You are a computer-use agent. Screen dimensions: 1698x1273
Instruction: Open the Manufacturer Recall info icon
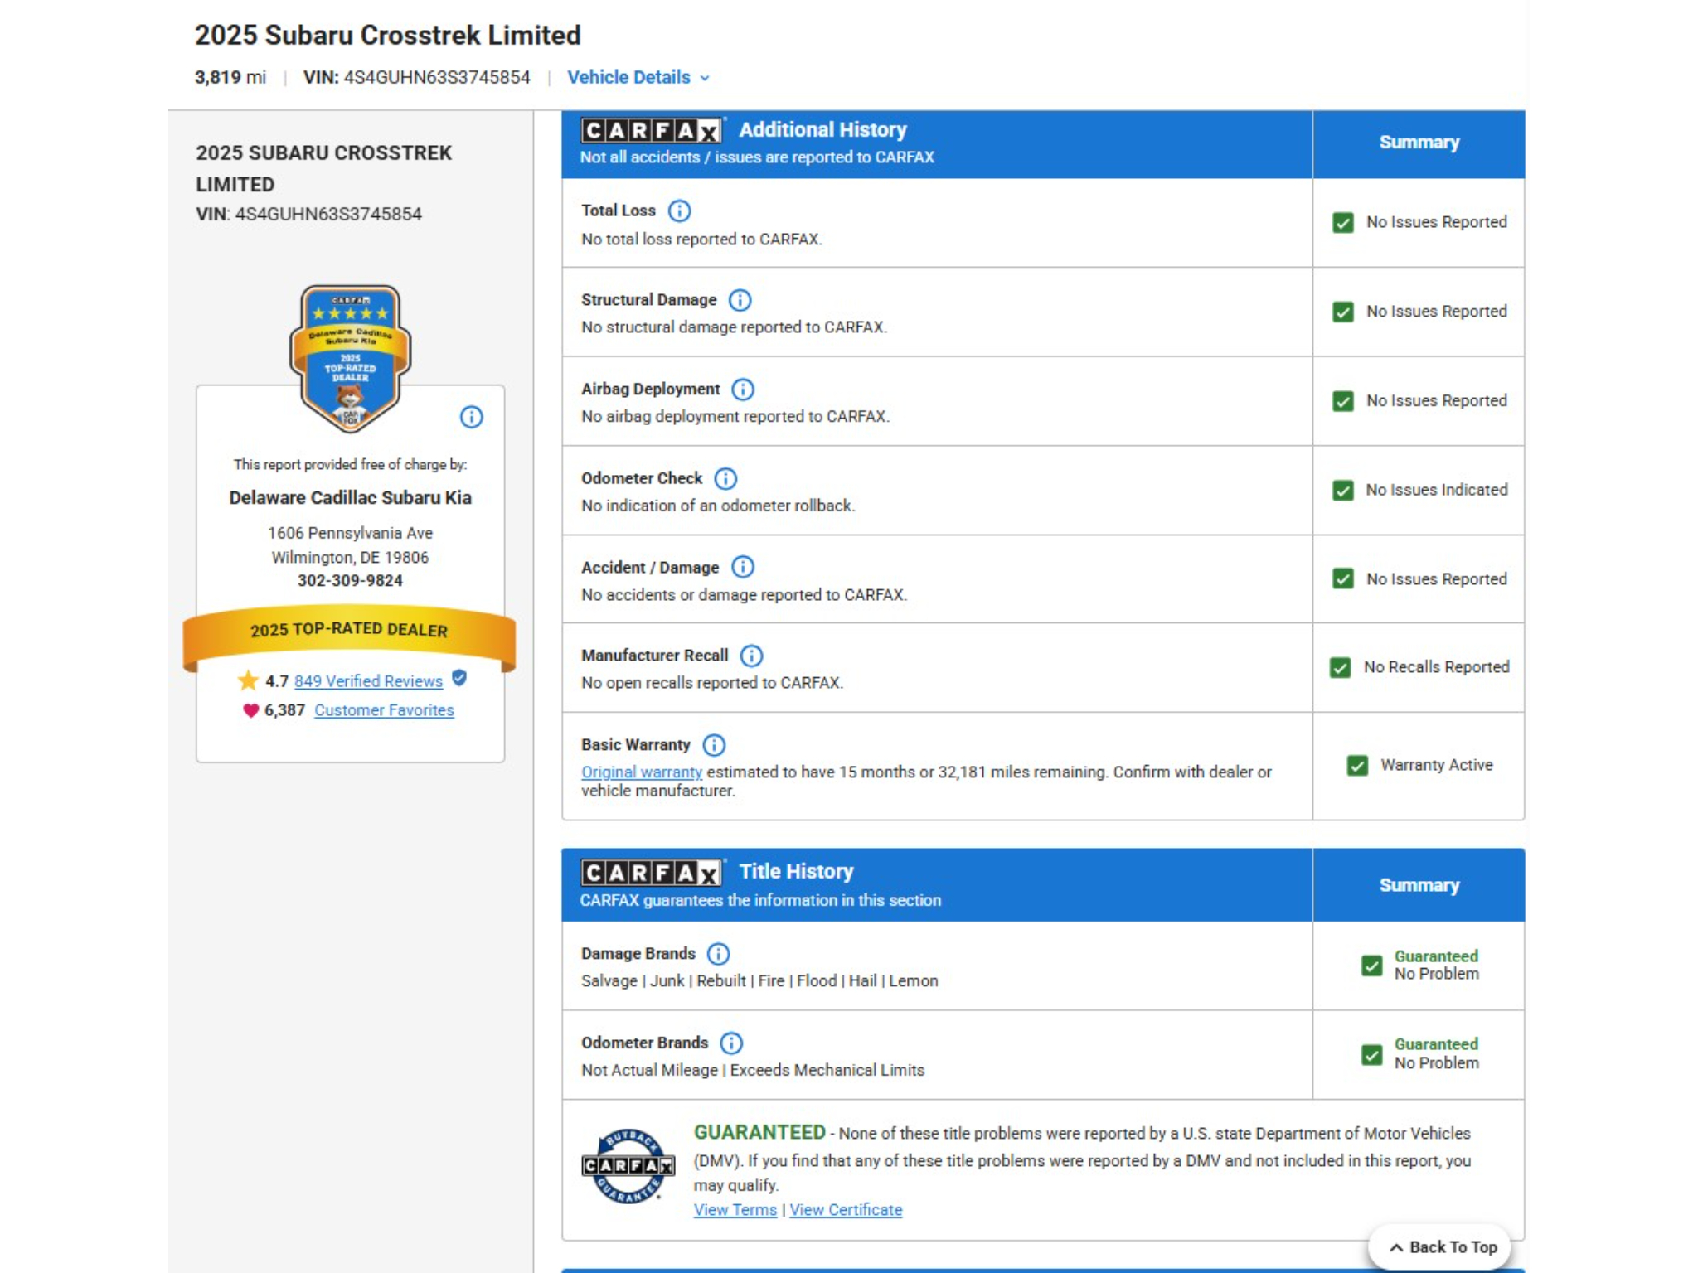click(751, 656)
